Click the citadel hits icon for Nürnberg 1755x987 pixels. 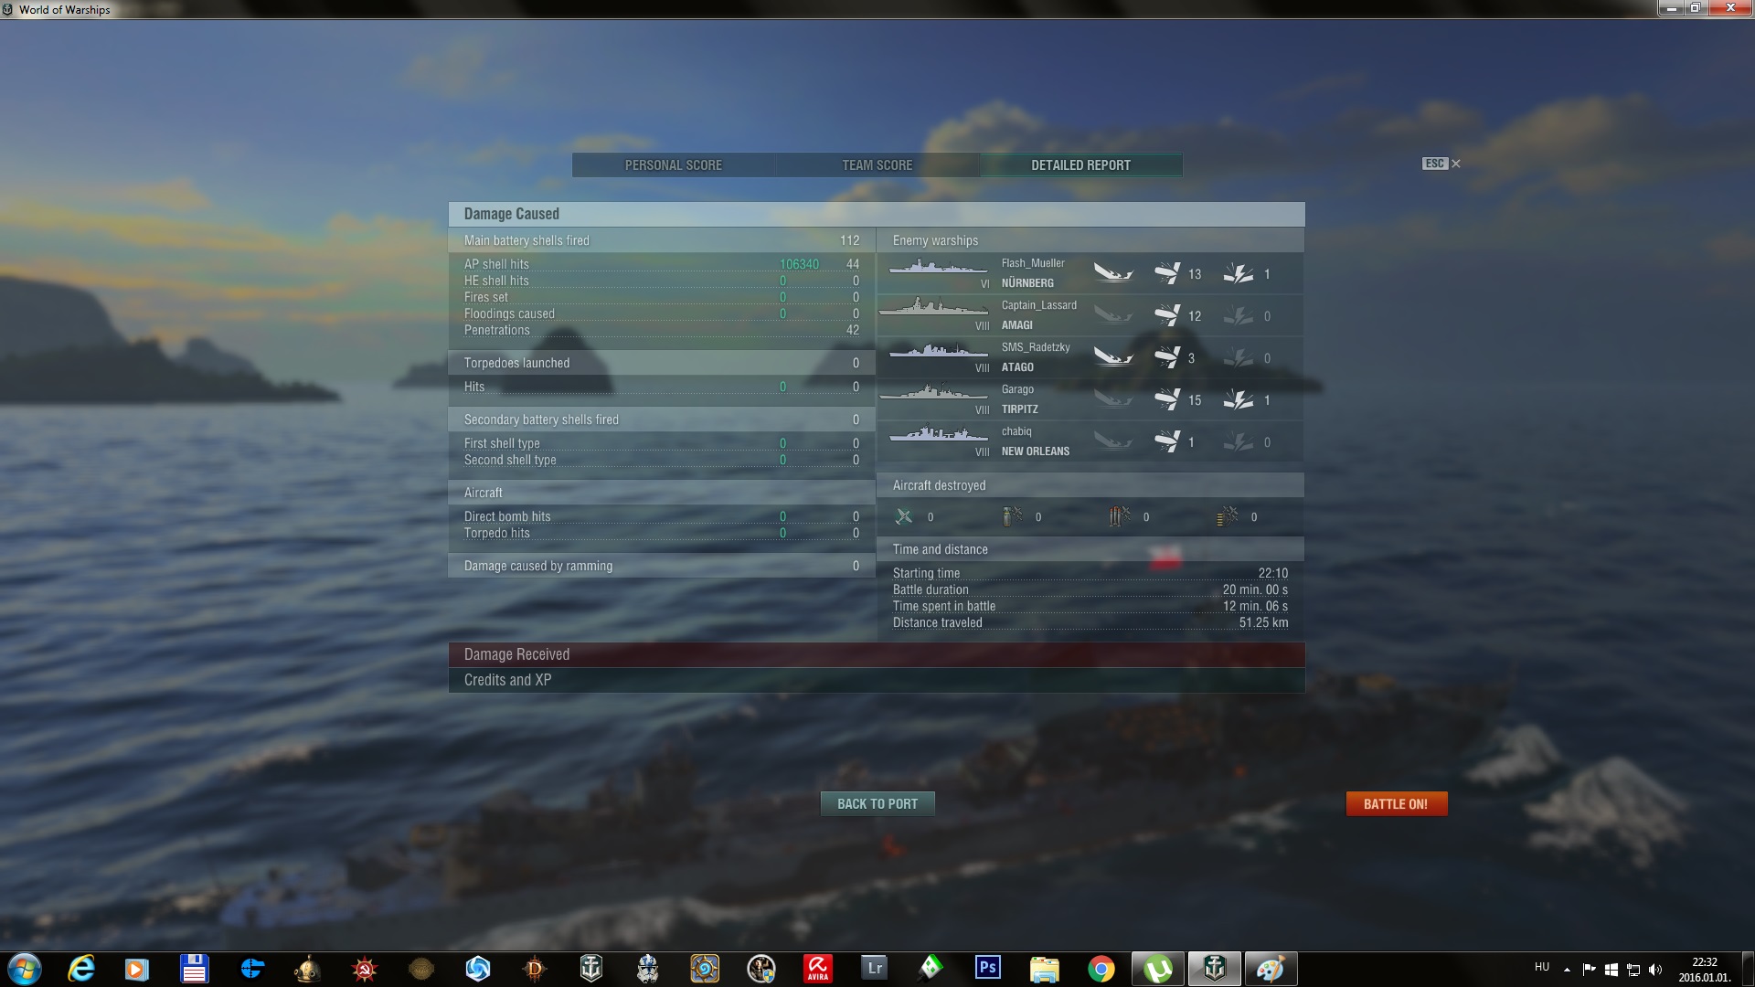click(x=1239, y=274)
